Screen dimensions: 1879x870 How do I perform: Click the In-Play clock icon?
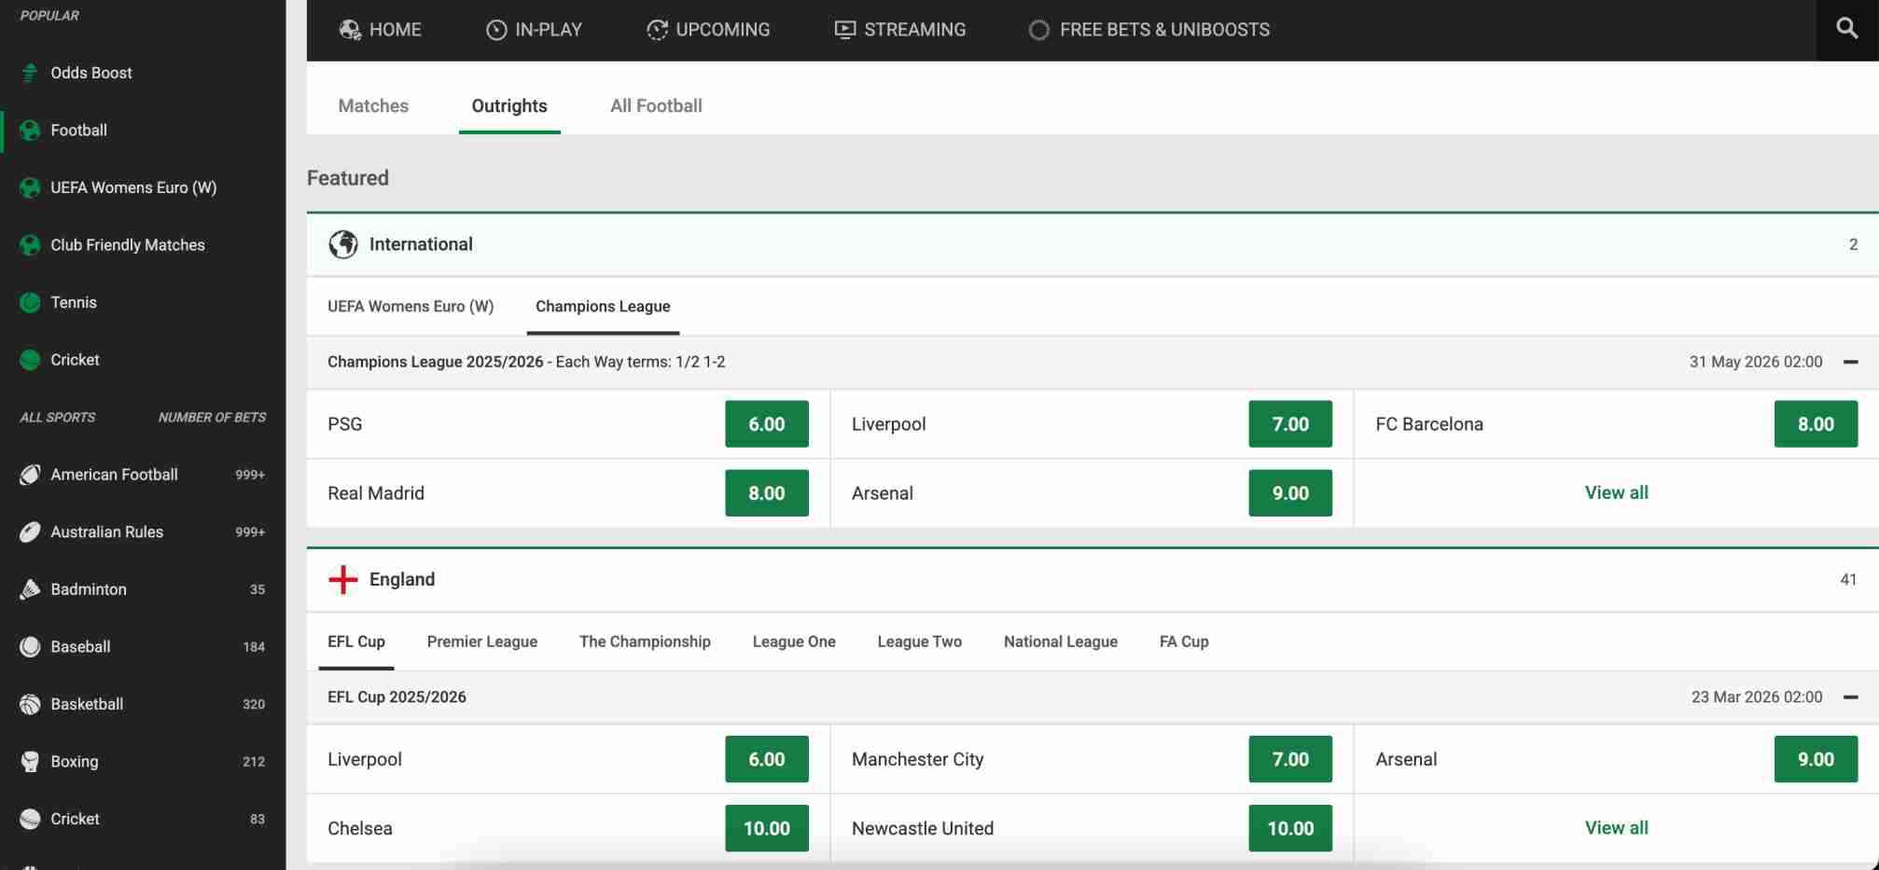tap(496, 30)
